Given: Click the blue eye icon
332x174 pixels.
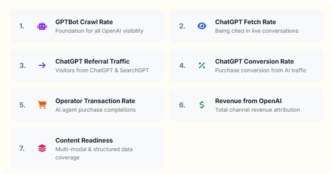Looking at the screenshot, I should pyautogui.click(x=202, y=26).
